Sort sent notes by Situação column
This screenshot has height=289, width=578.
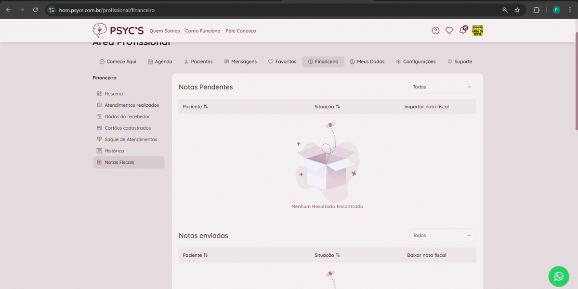[327, 255]
